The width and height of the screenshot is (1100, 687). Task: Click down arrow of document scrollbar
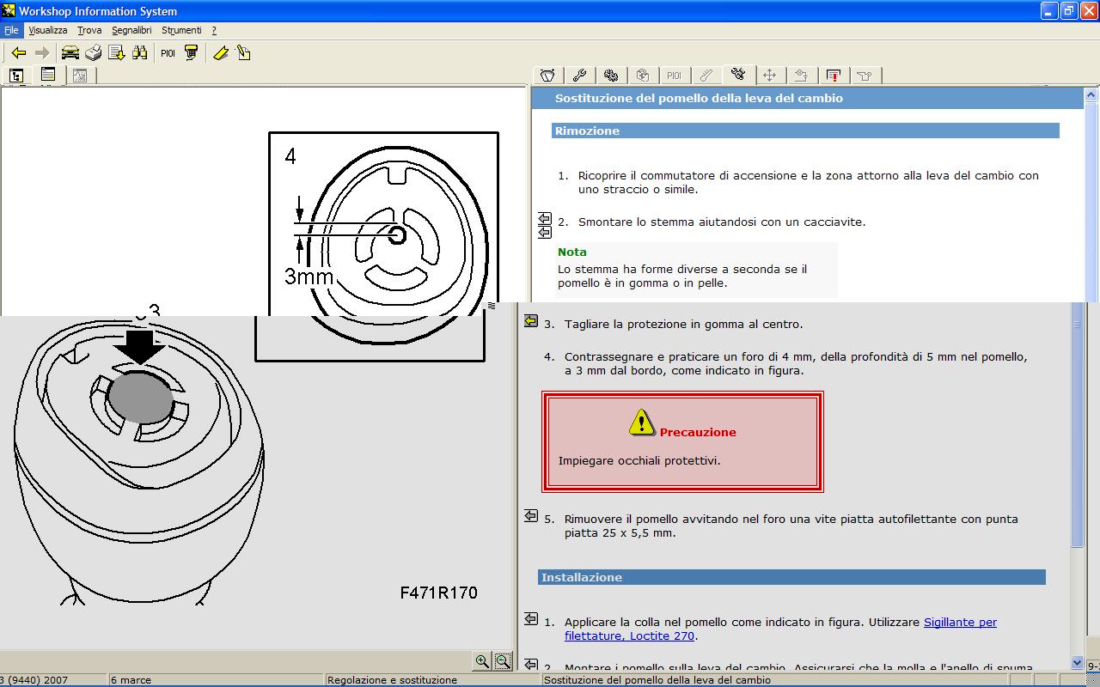pyautogui.click(x=1078, y=662)
